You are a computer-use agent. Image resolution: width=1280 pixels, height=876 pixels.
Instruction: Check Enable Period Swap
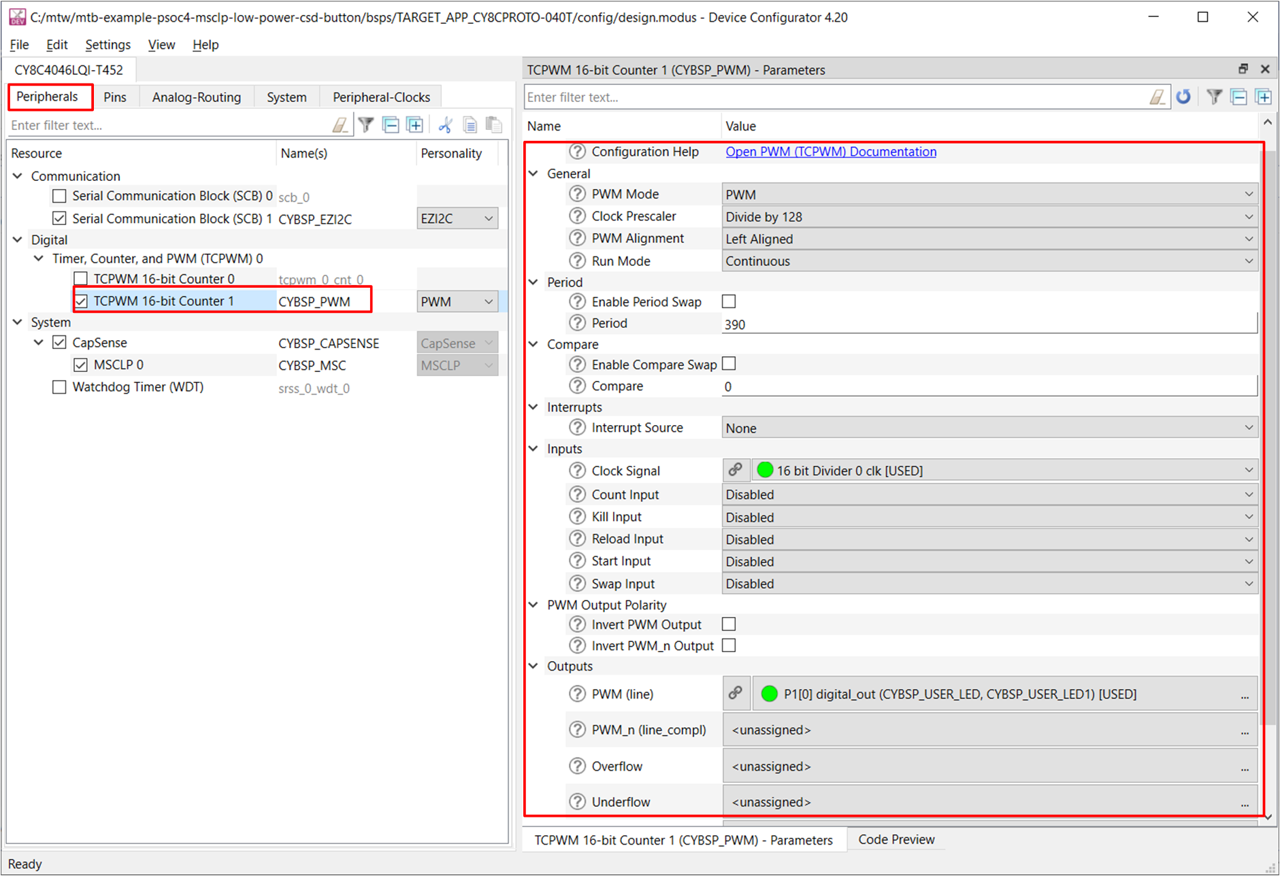click(x=729, y=301)
